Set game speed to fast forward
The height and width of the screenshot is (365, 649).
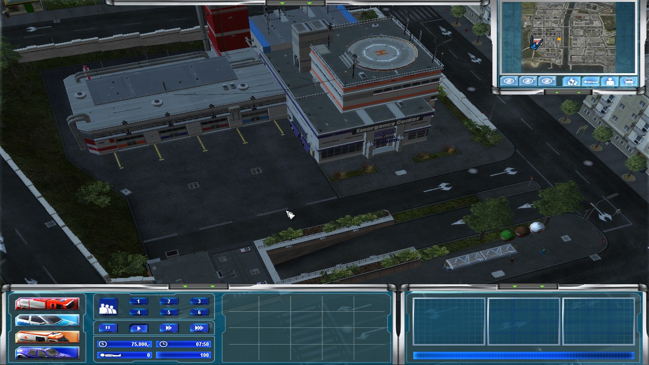coord(169,328)
